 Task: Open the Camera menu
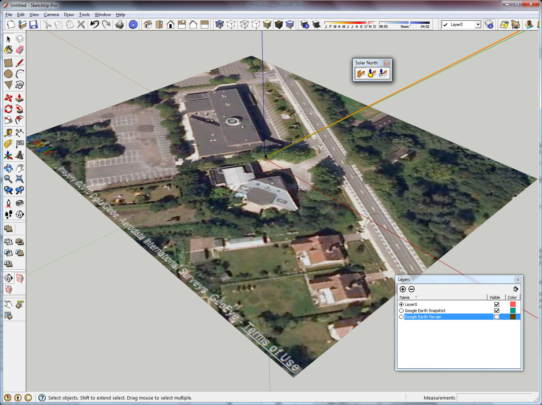tap(51, 15)
